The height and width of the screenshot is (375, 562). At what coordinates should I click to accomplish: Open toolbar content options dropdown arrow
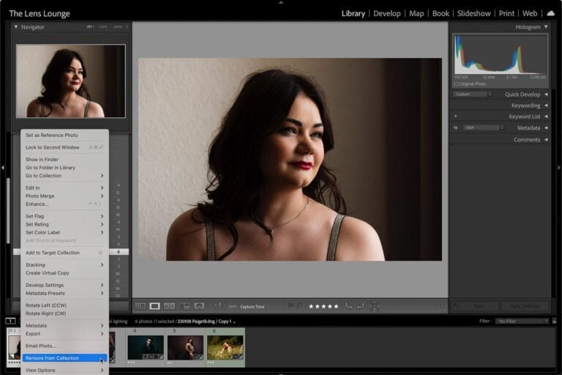[x=441, y=306]
